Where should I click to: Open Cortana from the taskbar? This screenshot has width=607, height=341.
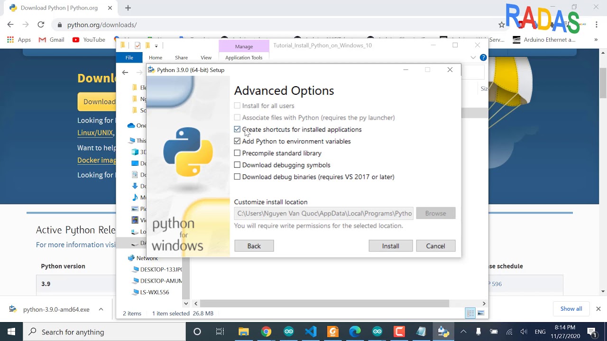(197, 332)
